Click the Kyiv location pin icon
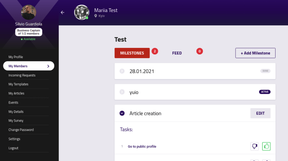 point(96,16)
